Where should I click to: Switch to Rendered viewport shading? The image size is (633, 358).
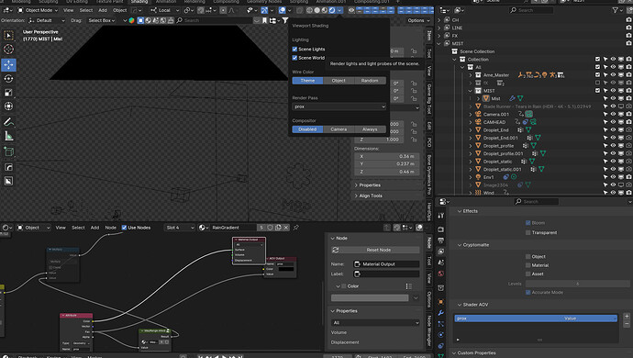(332, 10)
